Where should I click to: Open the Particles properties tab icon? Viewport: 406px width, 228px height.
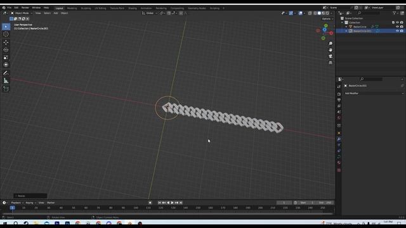(339, 145)
